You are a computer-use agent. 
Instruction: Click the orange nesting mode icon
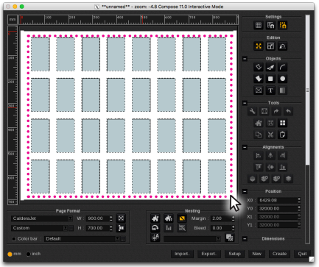coord(182,218)
